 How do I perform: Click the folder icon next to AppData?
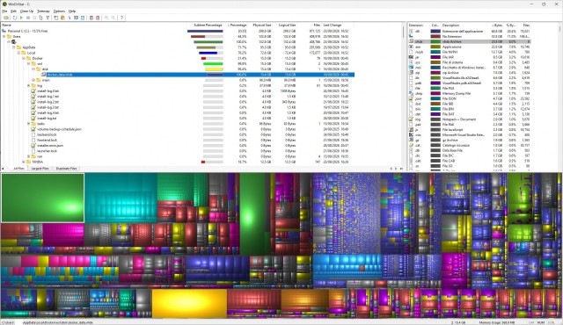pos(19,47)
